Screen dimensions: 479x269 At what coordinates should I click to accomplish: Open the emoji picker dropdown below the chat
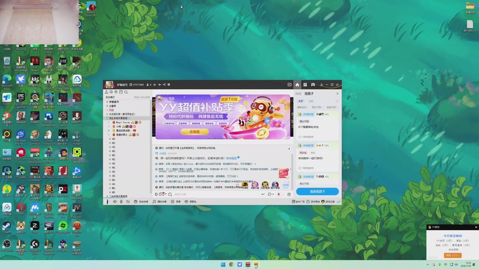pos(163,194)
